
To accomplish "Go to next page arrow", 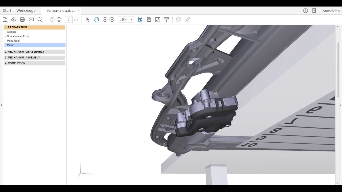I will [59, 19].
